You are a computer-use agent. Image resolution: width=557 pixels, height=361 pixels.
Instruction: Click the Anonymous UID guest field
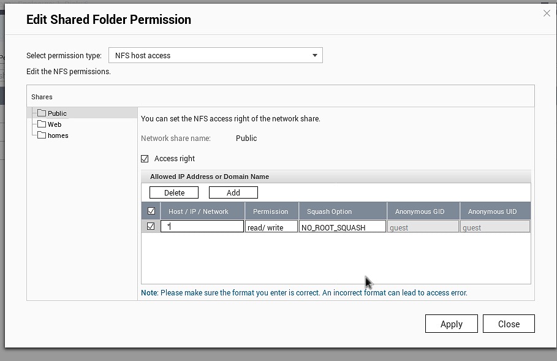(x=495, y=227)
